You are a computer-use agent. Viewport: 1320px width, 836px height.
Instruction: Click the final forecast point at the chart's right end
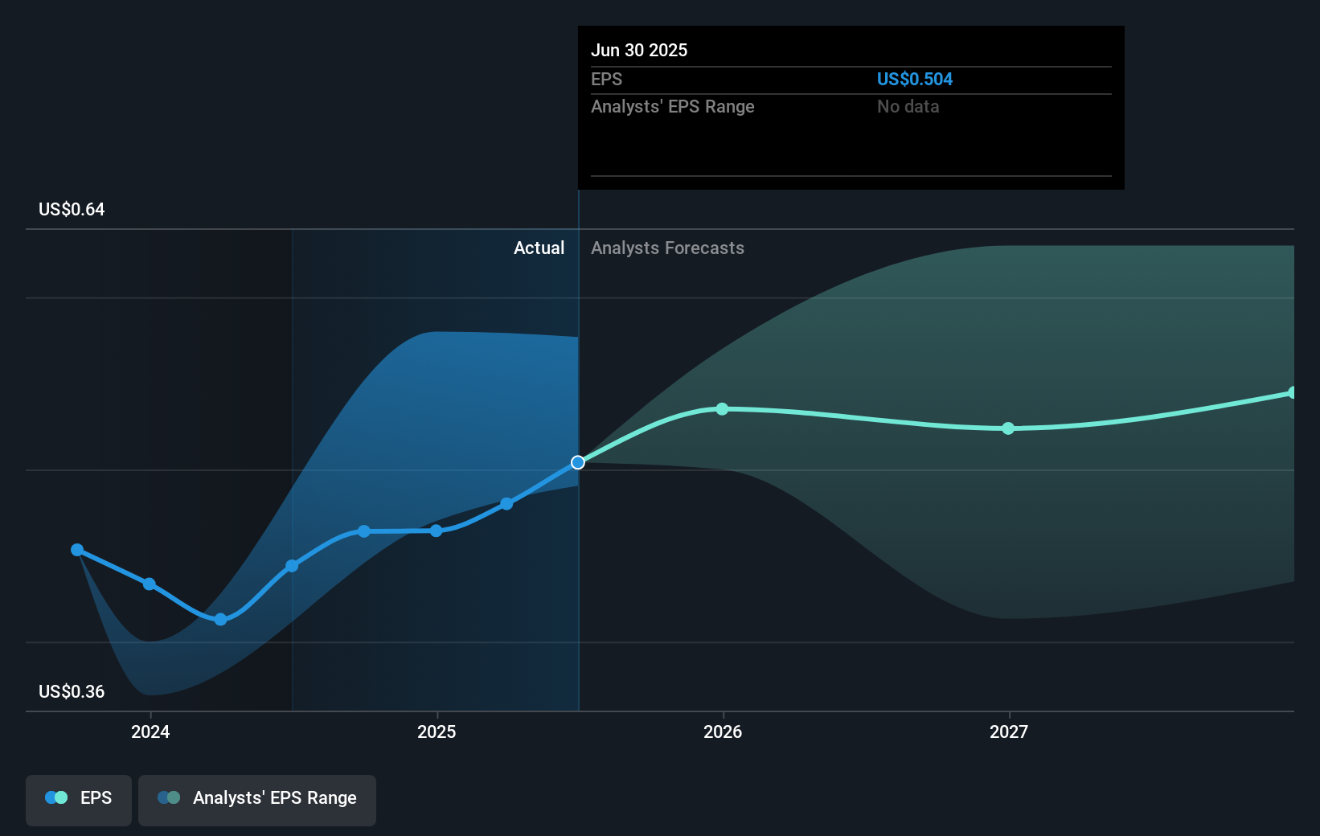click(1293, 392)
